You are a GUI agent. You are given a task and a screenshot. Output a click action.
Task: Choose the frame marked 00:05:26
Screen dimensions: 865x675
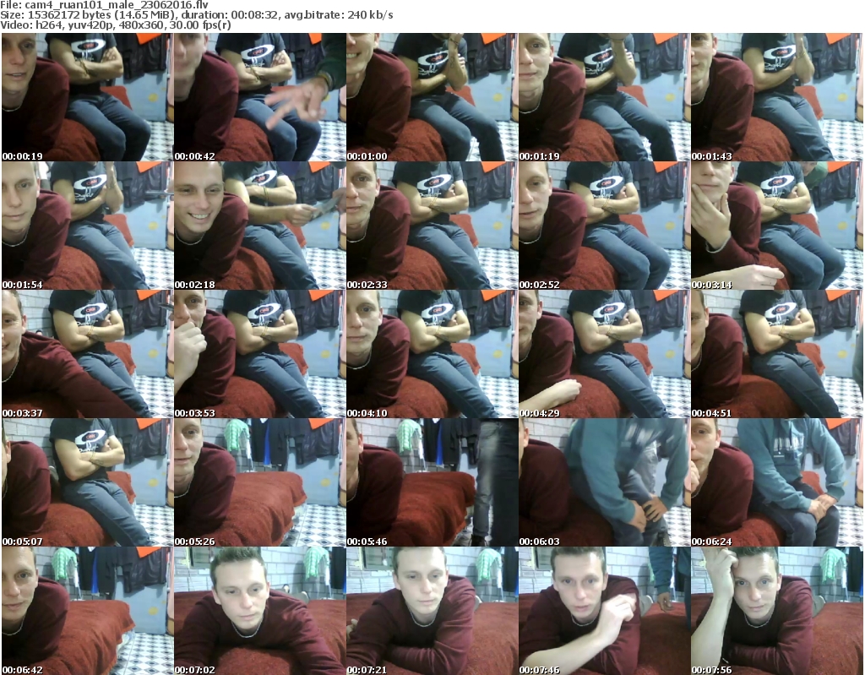259,482
